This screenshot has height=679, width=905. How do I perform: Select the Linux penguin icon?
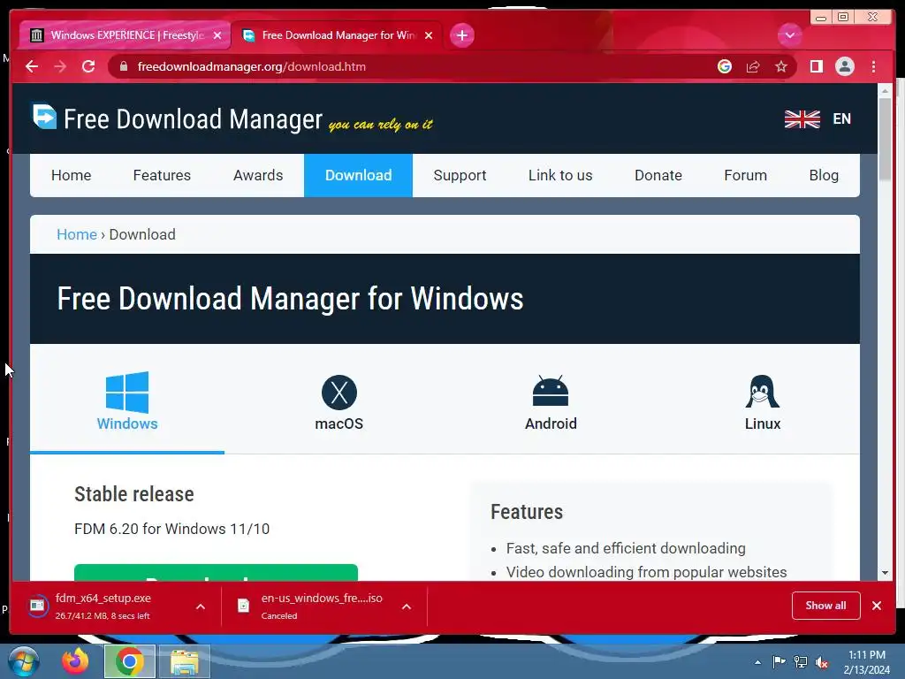click(x=762, y=392)
